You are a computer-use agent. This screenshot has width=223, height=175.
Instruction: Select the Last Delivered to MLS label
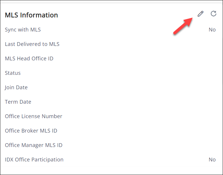tap(32, 44)
